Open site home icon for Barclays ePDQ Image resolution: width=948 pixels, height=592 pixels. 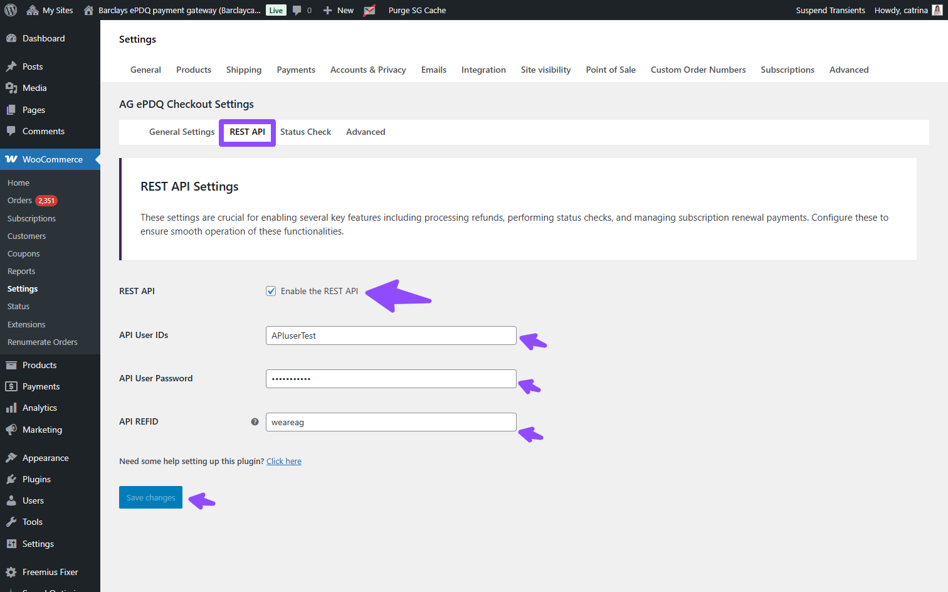tap(88, 10)
